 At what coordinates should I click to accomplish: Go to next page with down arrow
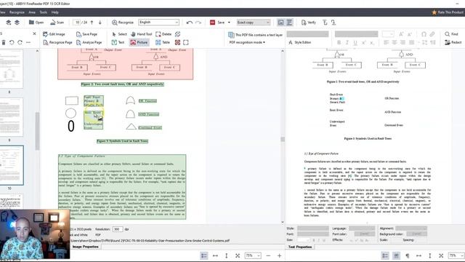coord(100,23)
